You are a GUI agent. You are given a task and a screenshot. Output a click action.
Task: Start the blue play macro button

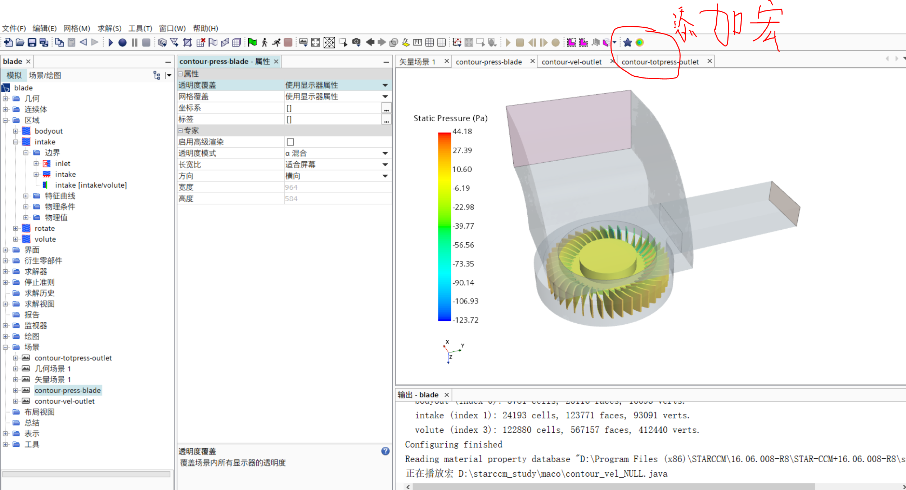click(111, 42)
